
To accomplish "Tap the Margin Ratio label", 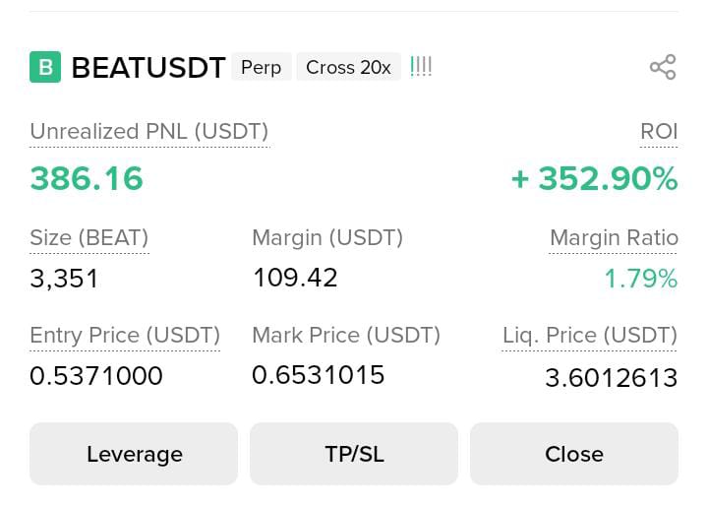I will 614,238.
